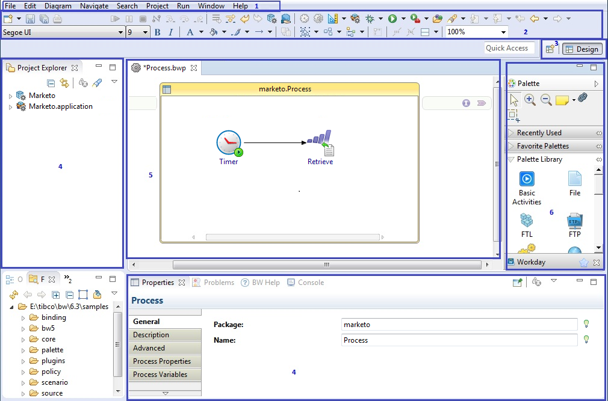Viewport: 608px width, 401px height.
Task: Click the paint bucket Fill Color icon
Action: click(213, 32)
